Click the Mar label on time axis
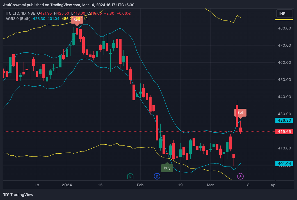This screenshot has height=200, width=297. pyautogui.click(x=210, y=185)
